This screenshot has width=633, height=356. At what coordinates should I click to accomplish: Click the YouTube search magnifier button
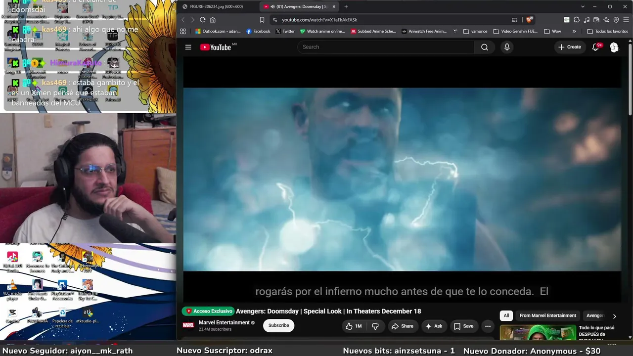click(x=485, y=47)
